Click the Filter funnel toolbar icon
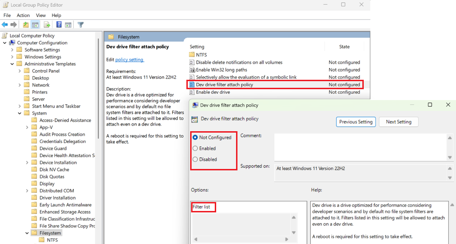 tap(80, 25)
